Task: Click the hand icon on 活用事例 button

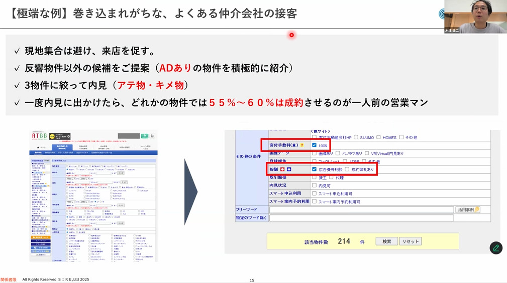Action: (476, 209)
